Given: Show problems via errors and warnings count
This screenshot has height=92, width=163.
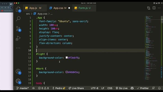Looking at the screenshot, I should point(43,88).
